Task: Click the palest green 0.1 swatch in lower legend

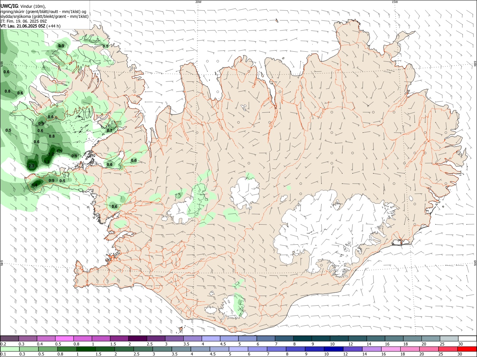Action: click(10, 349)
